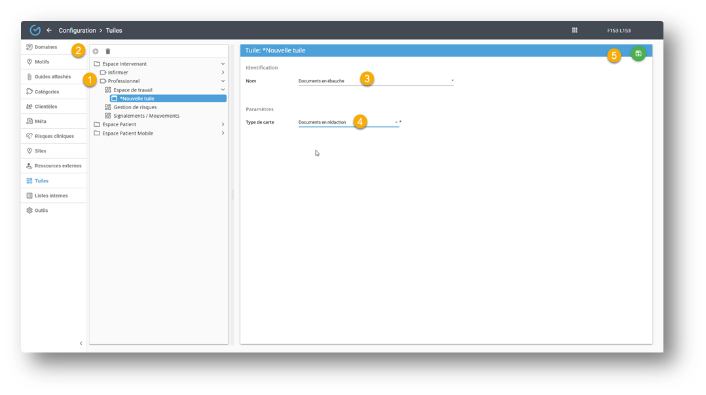This screenshot has width=706, height=395.
Task: Navigate to Listes internes
Action: point(50,196)
